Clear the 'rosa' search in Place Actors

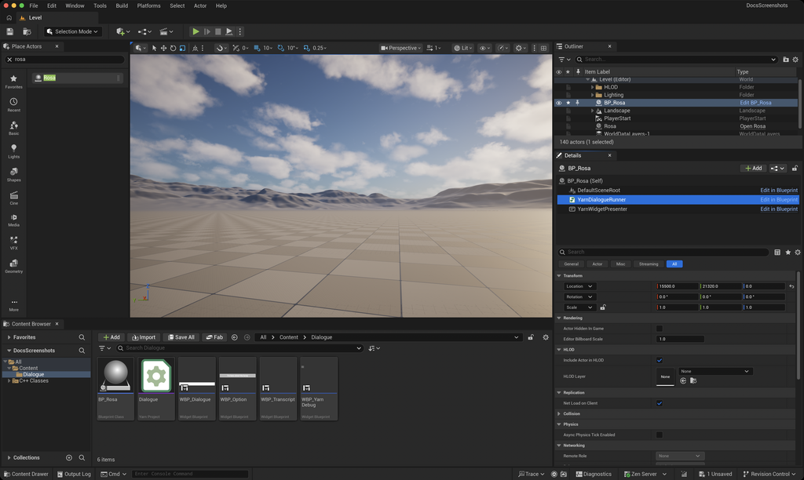click(x=9, y=60)
